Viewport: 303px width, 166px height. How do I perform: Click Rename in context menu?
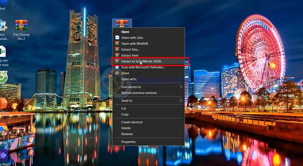[x=127, y=134]
